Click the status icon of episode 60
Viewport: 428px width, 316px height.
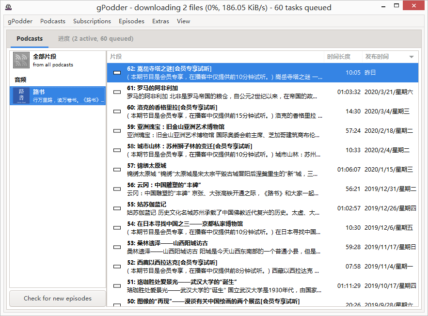(117, 111)
